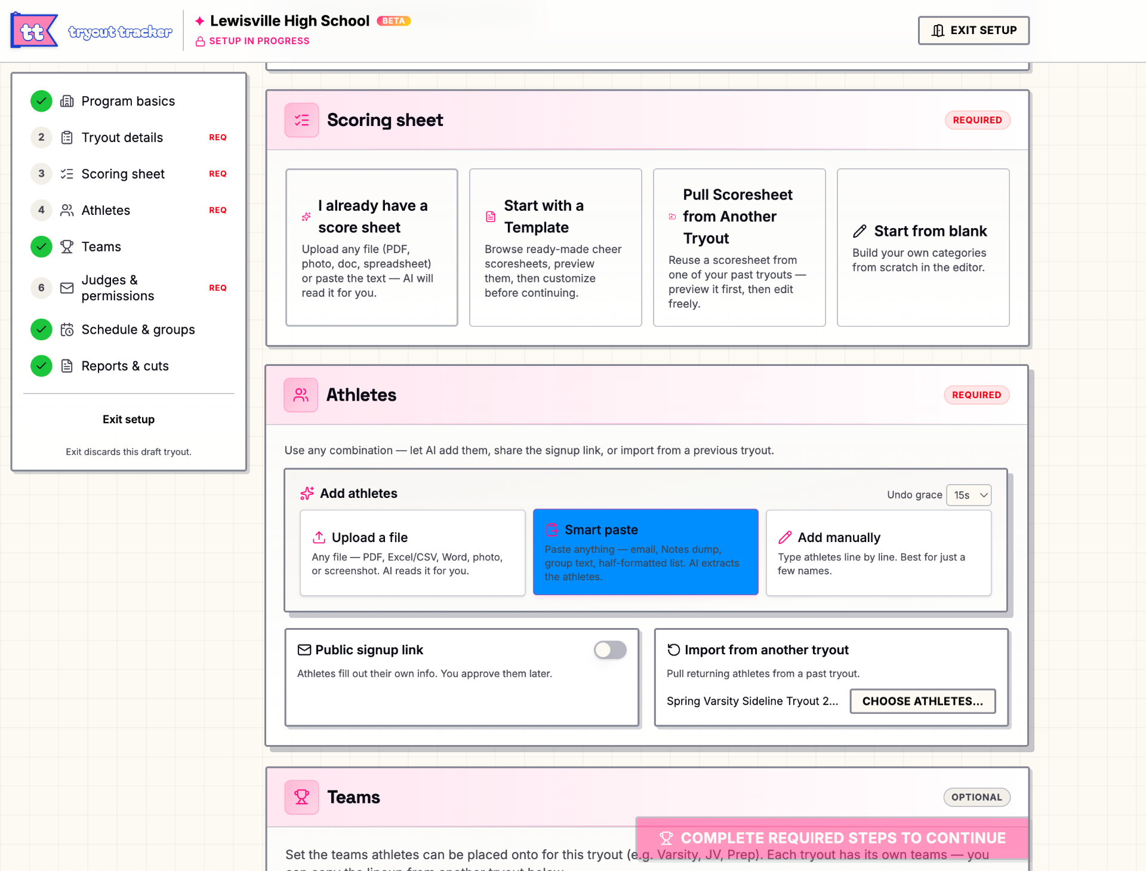The width and height of the screenshot is (1146, 871).
Task: Open Reports & cuts step
Action: coord(128,366)
